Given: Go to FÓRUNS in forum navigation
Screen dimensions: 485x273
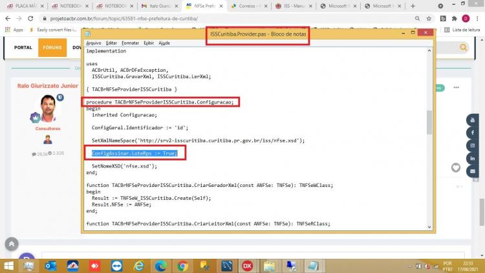Looking at the screenshot, I should tap(52, 47).
